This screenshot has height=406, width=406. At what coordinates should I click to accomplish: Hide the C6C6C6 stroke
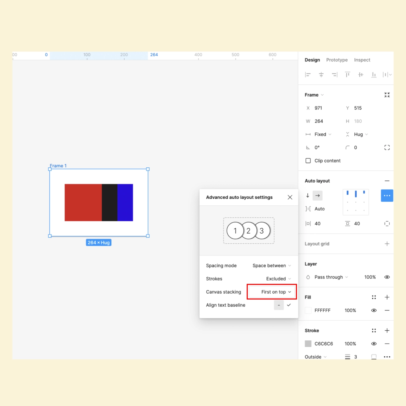(x=374, y=344)
